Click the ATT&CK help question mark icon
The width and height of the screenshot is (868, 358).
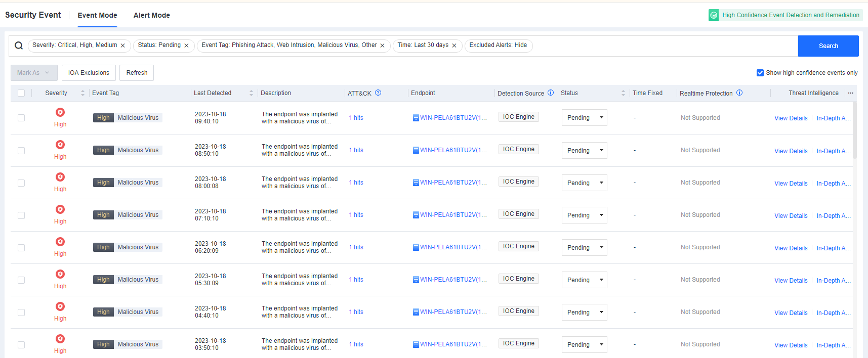pyautogui.click(x=378, y=93)
